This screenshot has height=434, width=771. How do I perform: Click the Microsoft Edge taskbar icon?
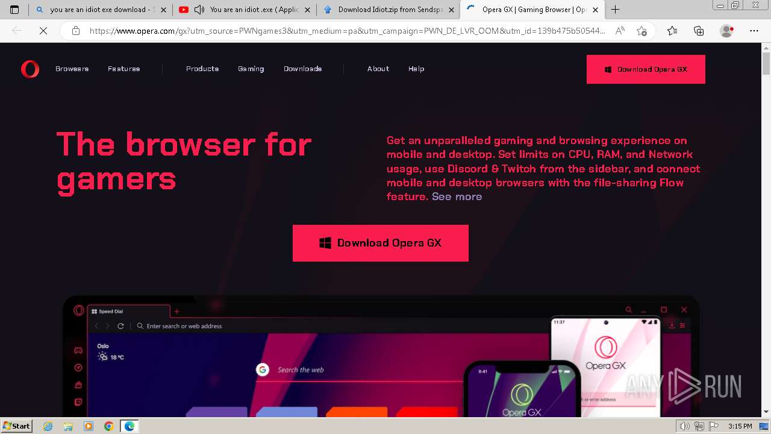[129, 426]
